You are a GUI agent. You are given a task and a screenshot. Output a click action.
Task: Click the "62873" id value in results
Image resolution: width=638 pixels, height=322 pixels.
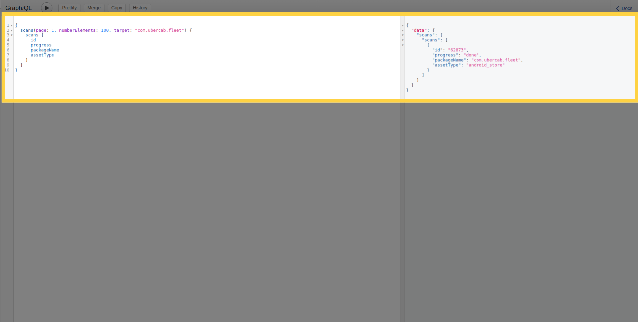[457, 50]
